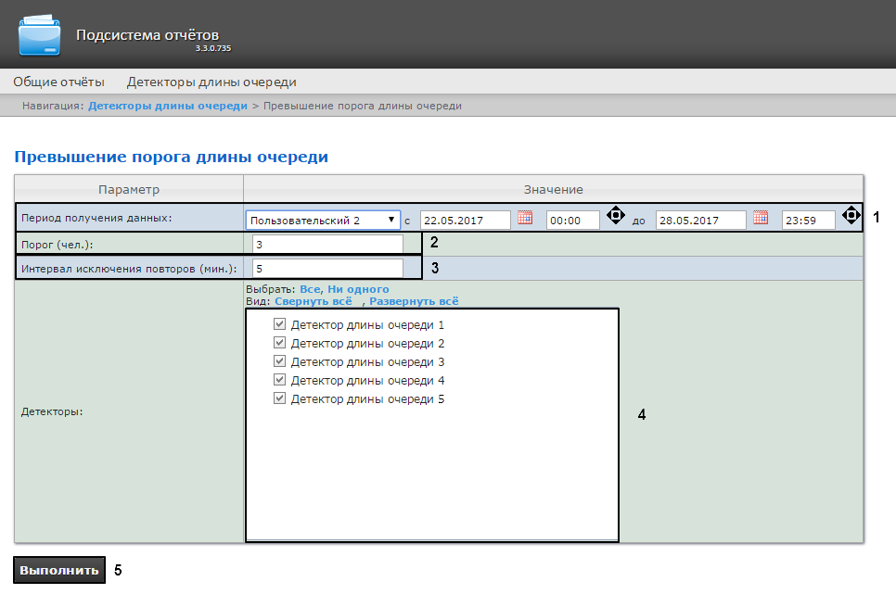
Task: Open the end date calendar picker icon
Action: tap(761, 218)
